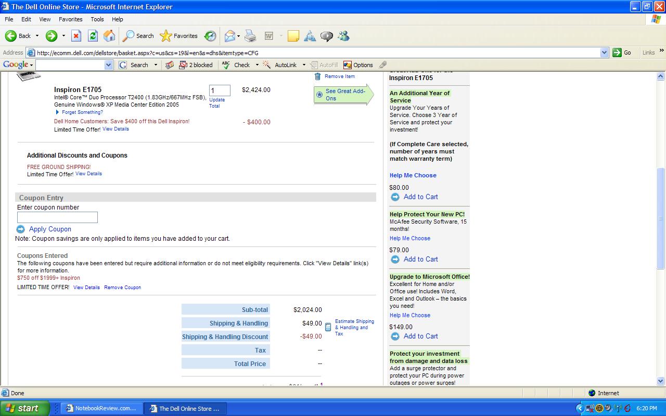Open the Help menu
The height and width of the screenshot is (416, 666).
[x=118, y=19]
